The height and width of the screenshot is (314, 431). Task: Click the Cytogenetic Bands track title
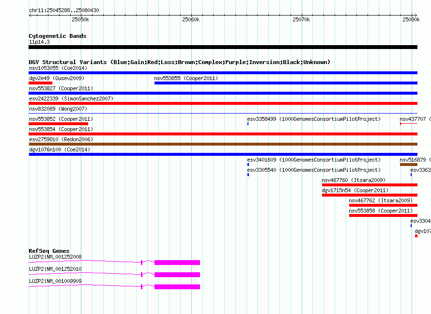[58, 36]
